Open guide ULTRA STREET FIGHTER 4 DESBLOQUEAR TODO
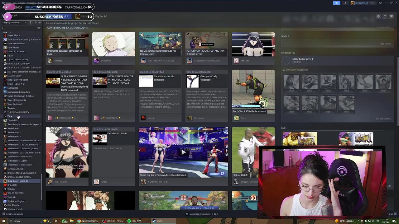 pyautogui.click(x=67, y=96)
